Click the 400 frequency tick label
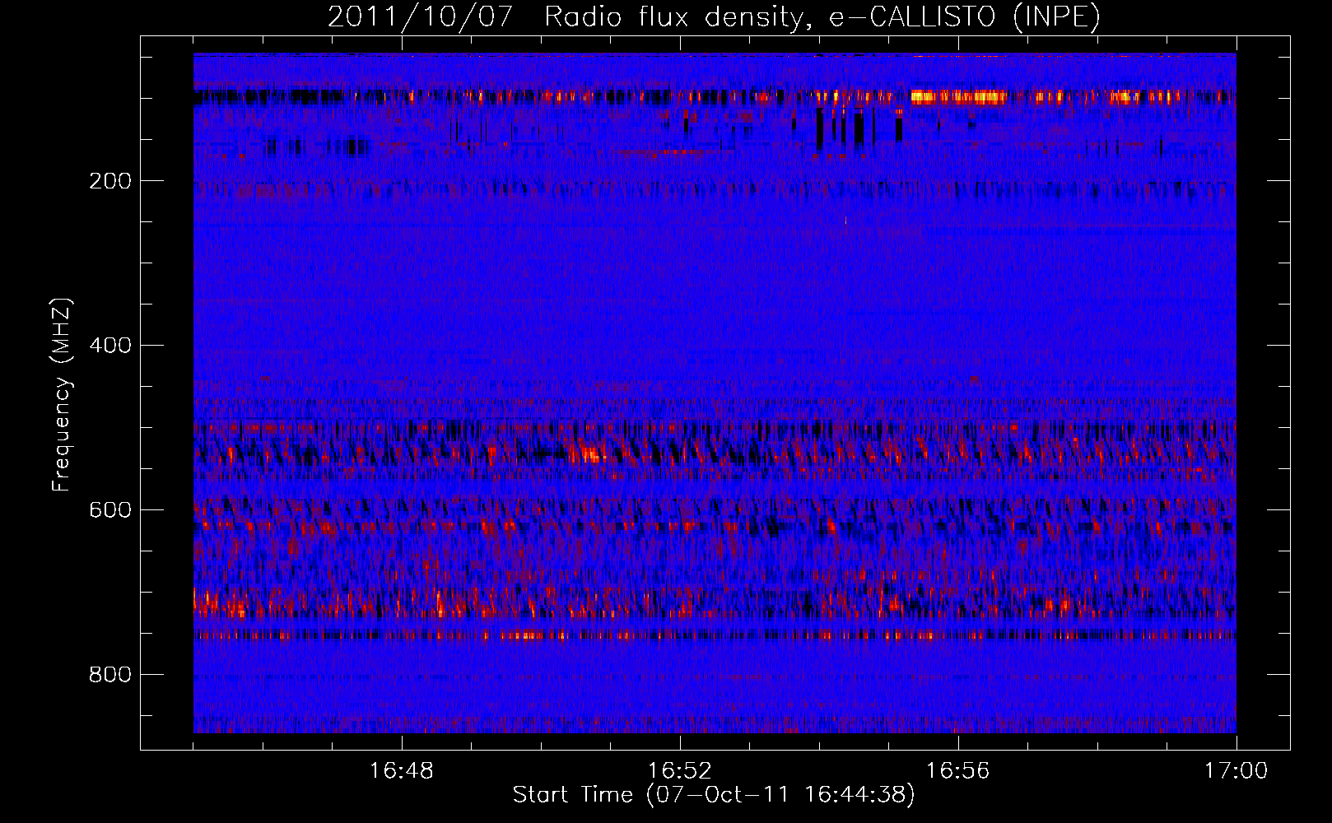This screenshot has width=1332, height=823. point(110,346)
